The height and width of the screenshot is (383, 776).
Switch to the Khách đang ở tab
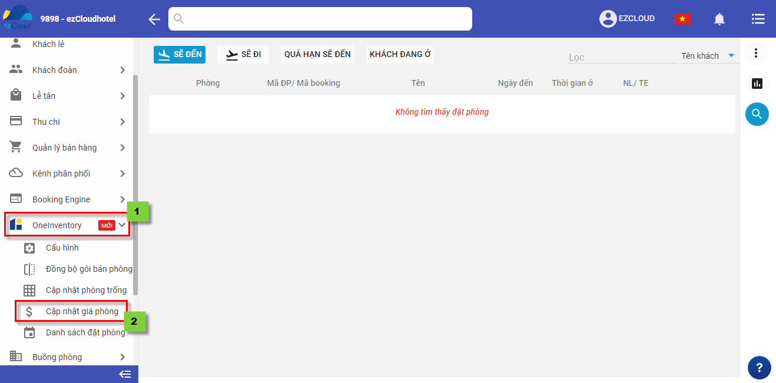(x=400, y=54)
